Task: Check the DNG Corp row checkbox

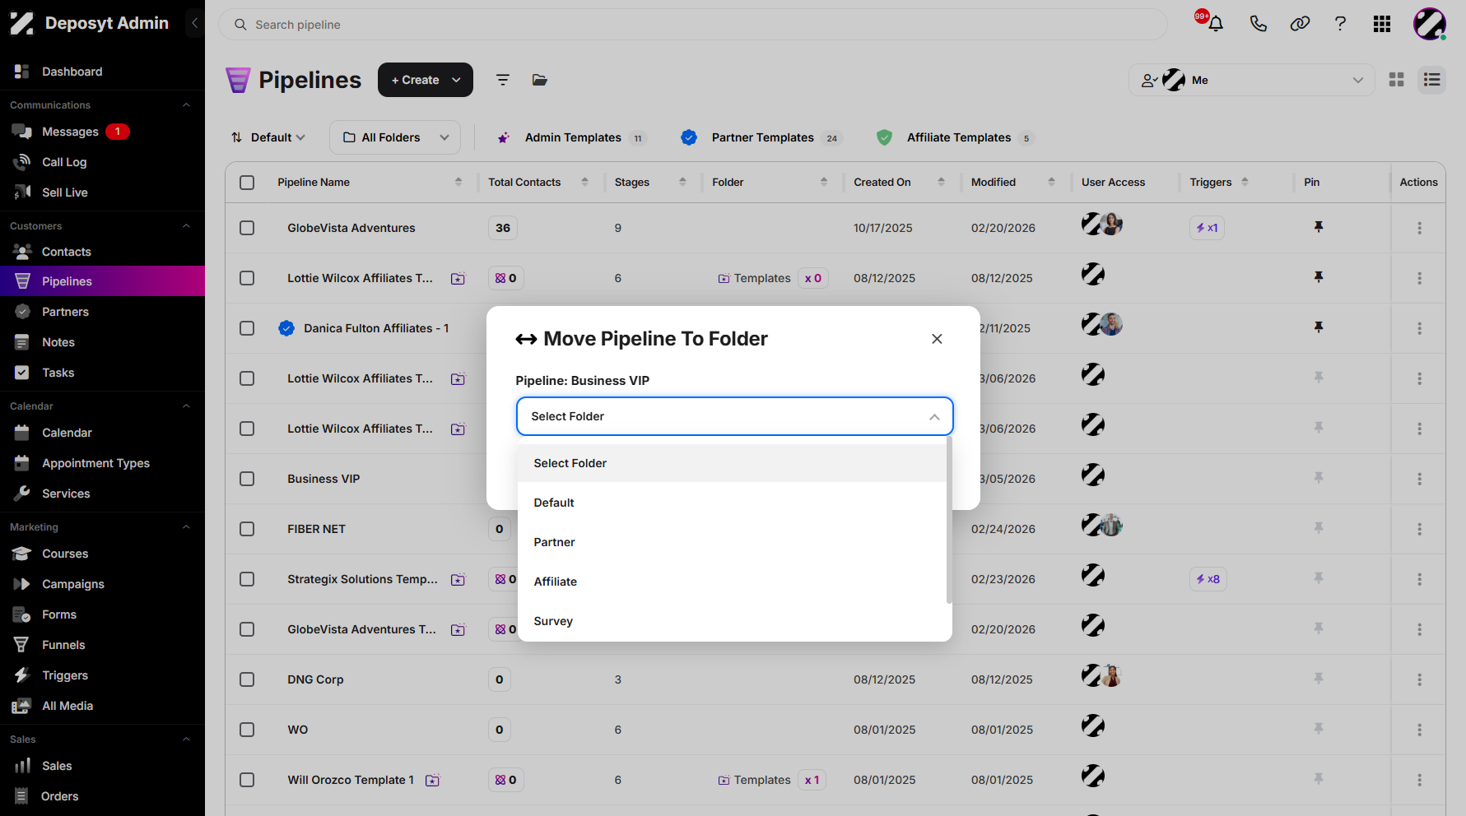Action: tap(247, 679)
